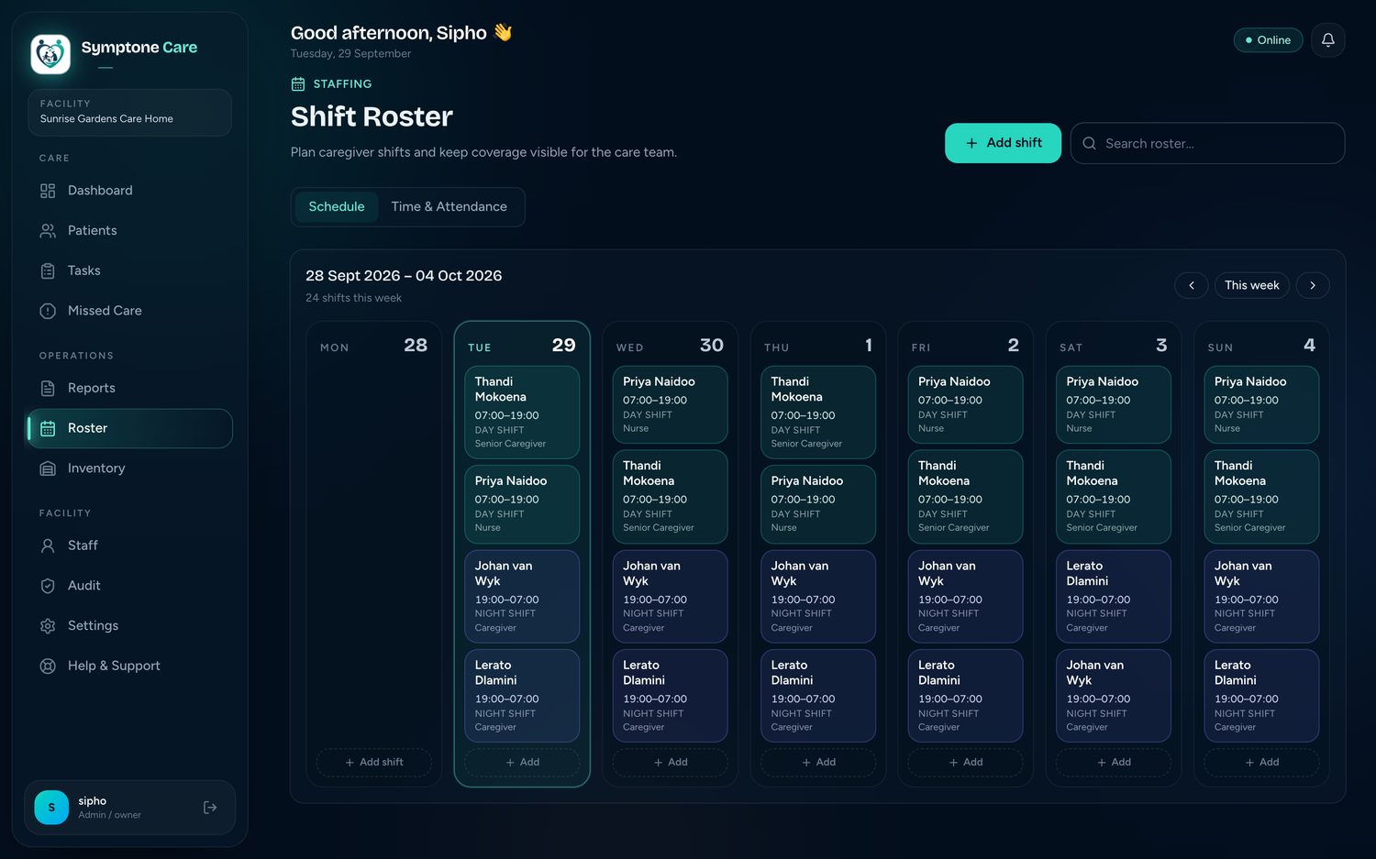Viewport: 1376px width, 859px height.
Task: Add a shift on Sunday 4
Action: pos(1262,763)
